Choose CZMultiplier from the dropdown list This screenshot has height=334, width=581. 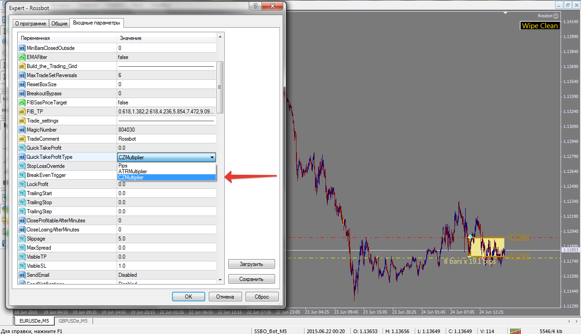[x=167, y=177]
